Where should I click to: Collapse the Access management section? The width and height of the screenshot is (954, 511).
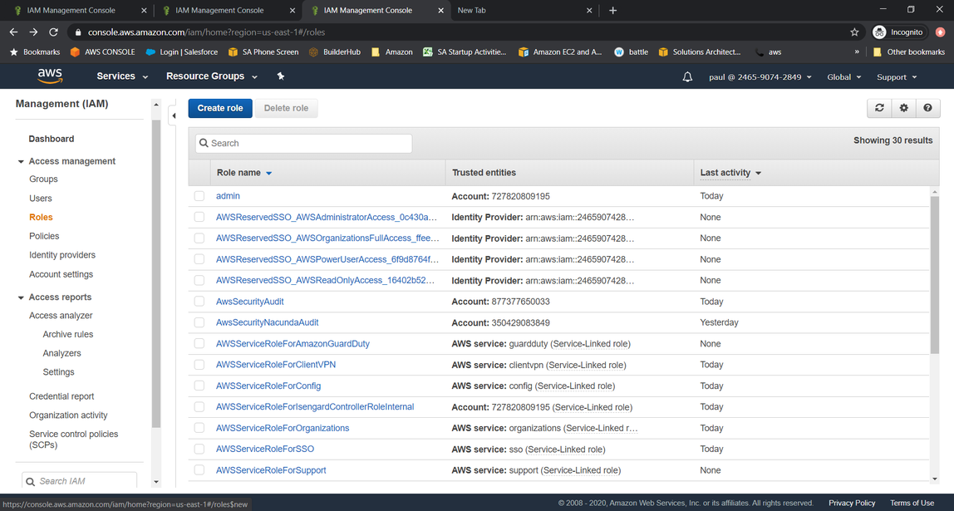coord(21,161)
